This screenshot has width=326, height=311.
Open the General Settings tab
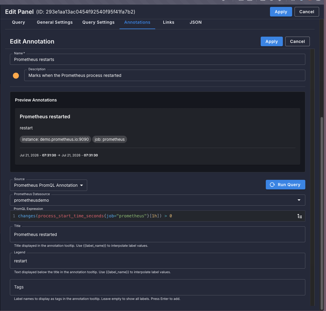55,22
